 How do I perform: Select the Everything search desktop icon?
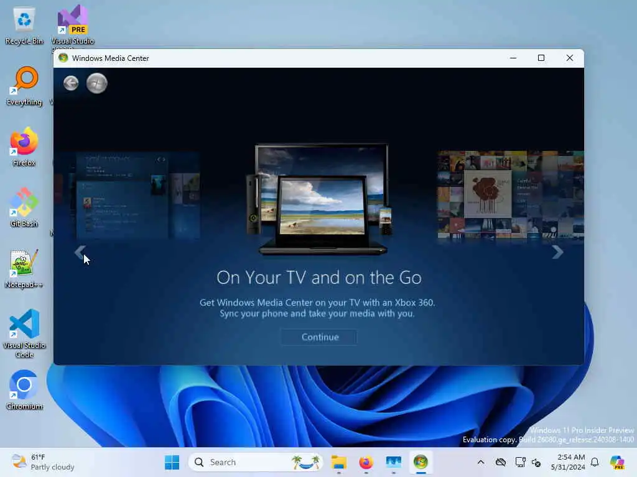pyautogui.click(x=24, y=86)
